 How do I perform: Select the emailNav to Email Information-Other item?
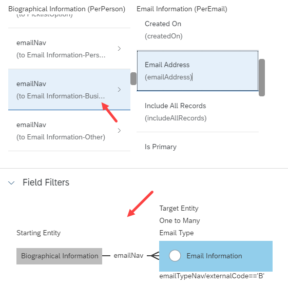[69, 131]
